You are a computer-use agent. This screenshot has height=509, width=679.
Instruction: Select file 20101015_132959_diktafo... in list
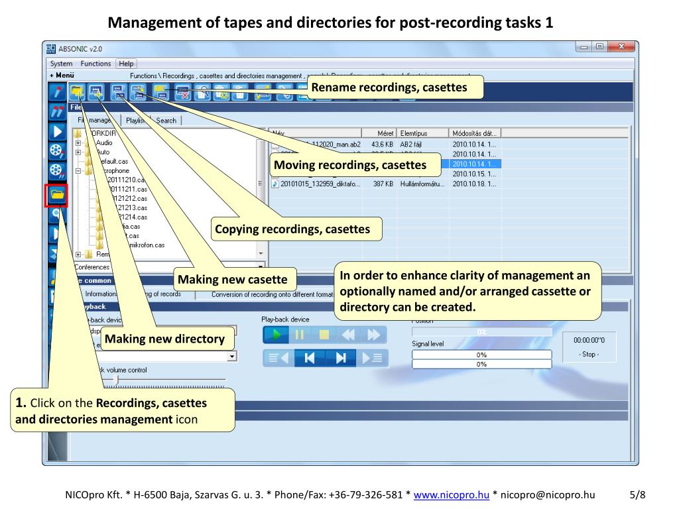(x=320, y=184)
